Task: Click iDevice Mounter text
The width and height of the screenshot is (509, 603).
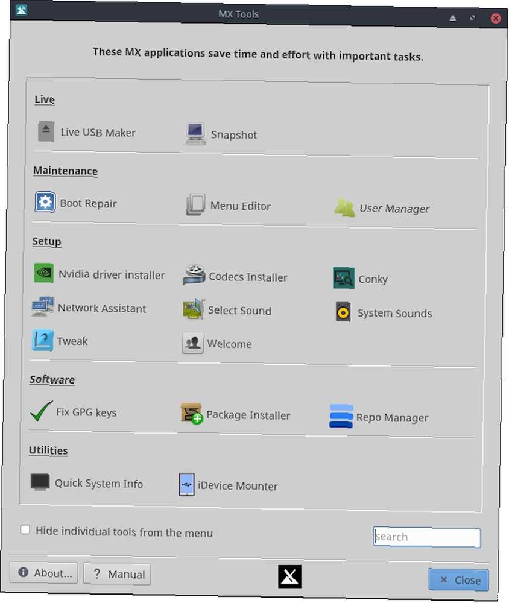Action: 238,485
